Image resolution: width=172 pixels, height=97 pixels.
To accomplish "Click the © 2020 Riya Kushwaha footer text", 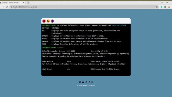I will 86,85.
